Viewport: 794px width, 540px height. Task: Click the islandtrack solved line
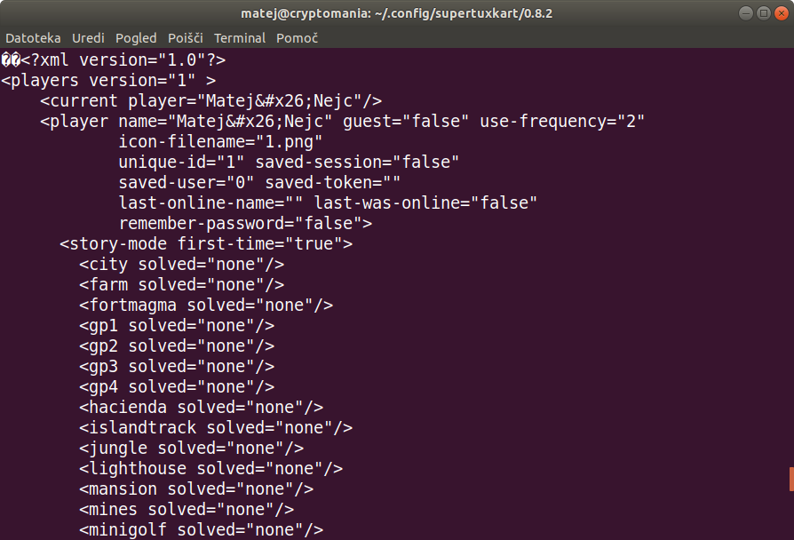click(x=216, y=427)
